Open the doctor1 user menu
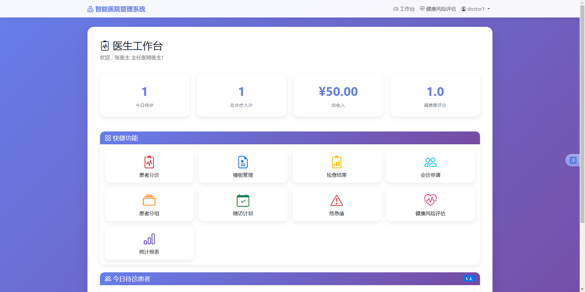Image resolution: width=585 pixels, height=292 pixels. tap(475, 9)
